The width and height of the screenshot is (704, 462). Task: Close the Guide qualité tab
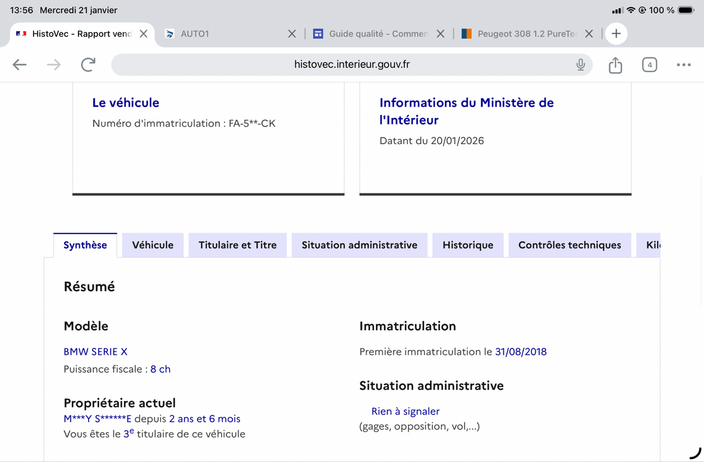(441, 34)
